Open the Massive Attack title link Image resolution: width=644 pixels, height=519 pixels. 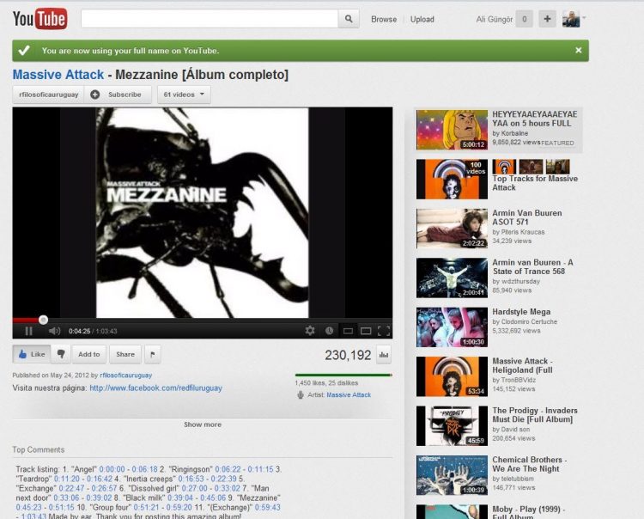58,75
